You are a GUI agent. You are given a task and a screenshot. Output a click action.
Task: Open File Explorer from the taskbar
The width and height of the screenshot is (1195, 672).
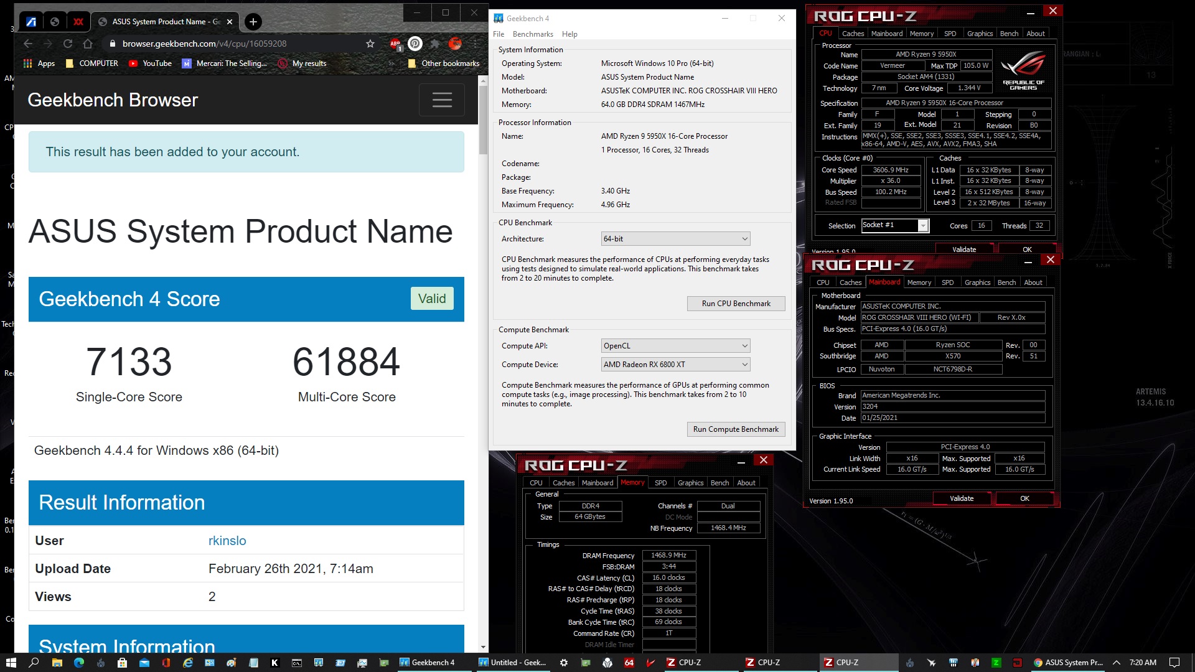click(57, 663)
